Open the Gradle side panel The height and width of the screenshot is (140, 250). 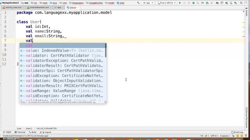point(246,12)
